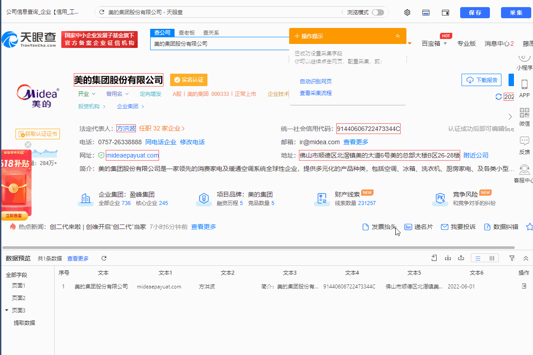Image resolution: width=533 pixels, height=355 pixels.
Task: Click the 下载报告 download report button
Action: [x=481, y=80]
